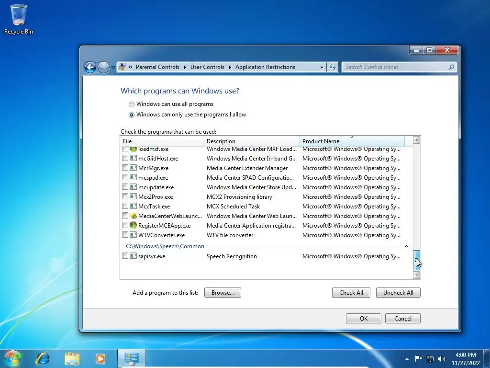This screenshot has height=368, width=490.
Task: Click the Browse... button
Action: click(x=223, y=293)
